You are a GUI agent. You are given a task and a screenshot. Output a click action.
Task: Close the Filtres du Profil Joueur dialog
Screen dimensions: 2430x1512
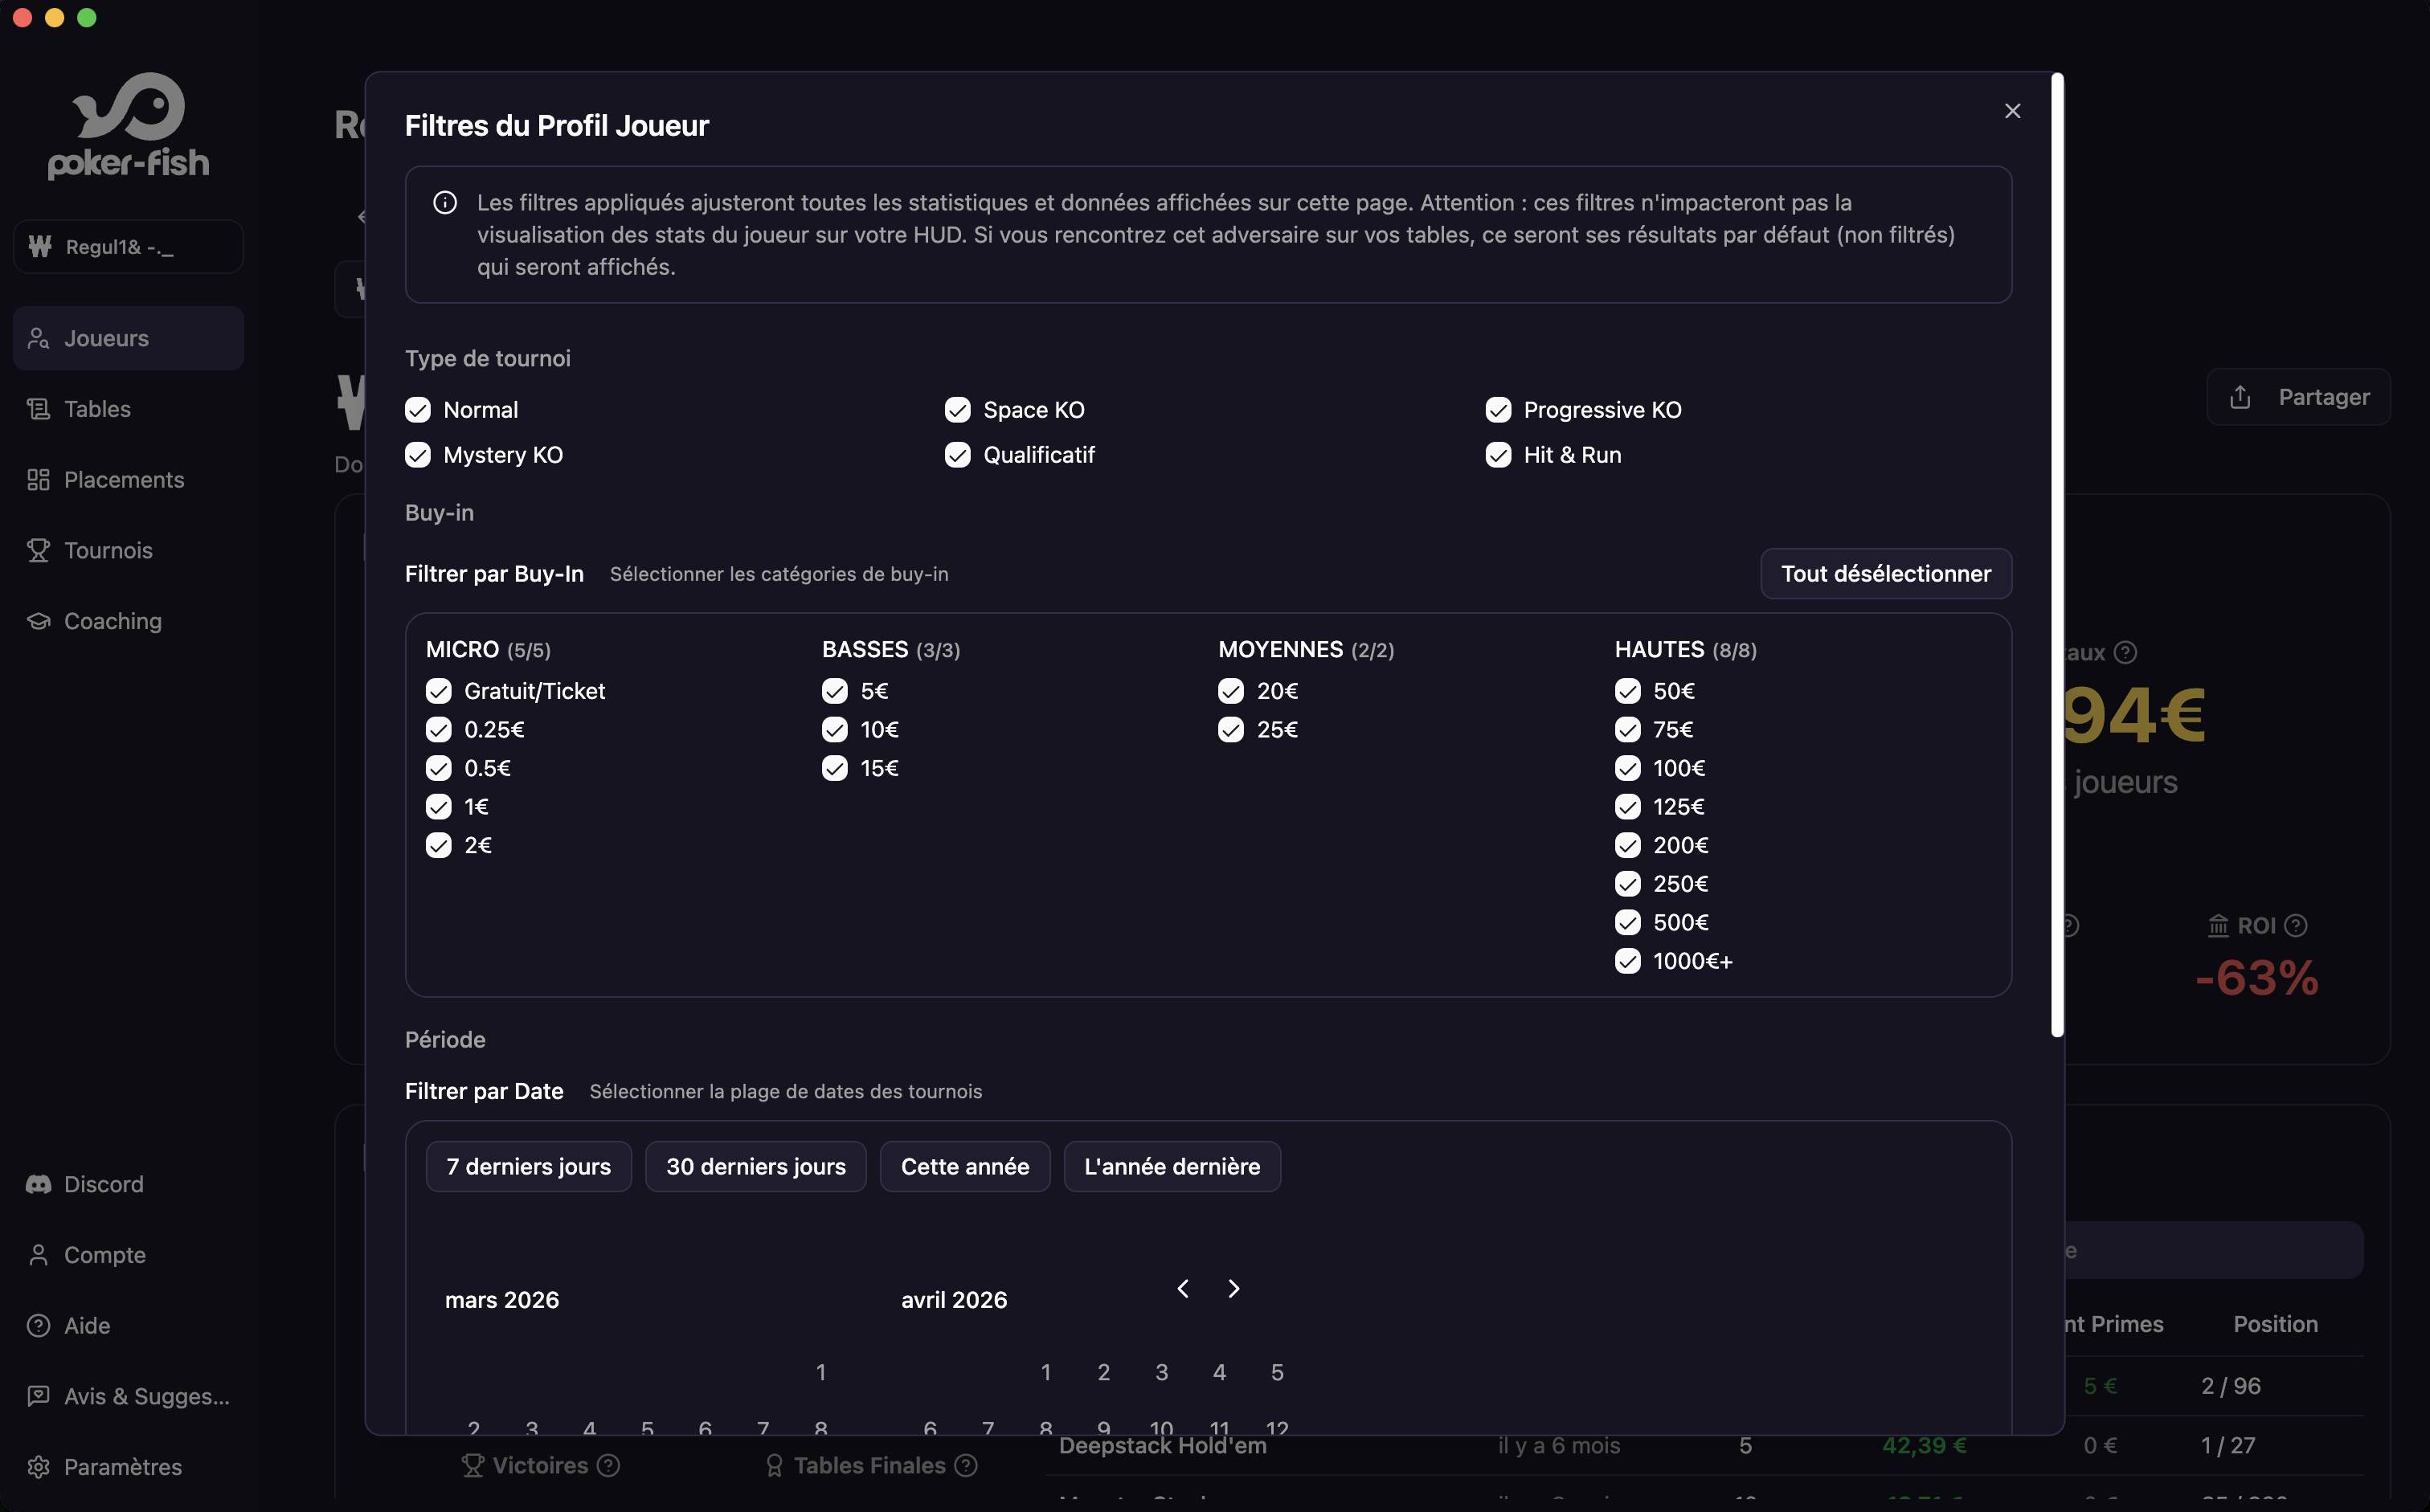pyautogui.click(x=2012, y=111)
